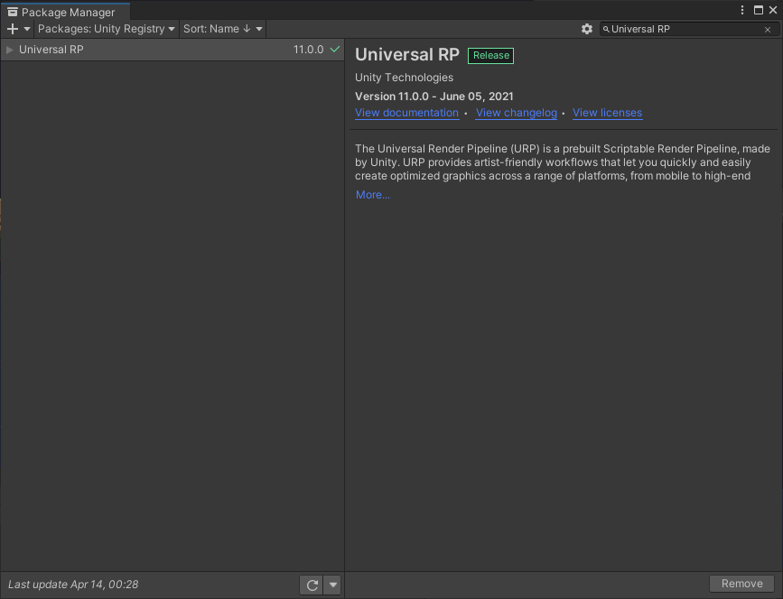Expand the Universal RP package row

(10, 50)
